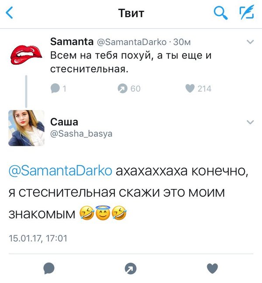
Task: Tap the 15.01.17, 17:01 timestamp
Action: coord(38,238)
